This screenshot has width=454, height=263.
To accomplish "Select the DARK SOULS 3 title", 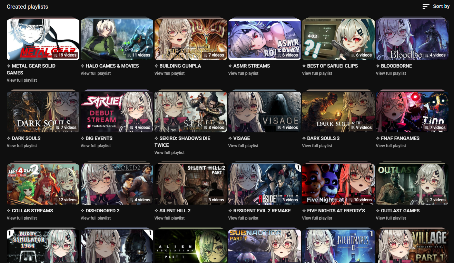I will pyautogui.click(x=321, y=138).
